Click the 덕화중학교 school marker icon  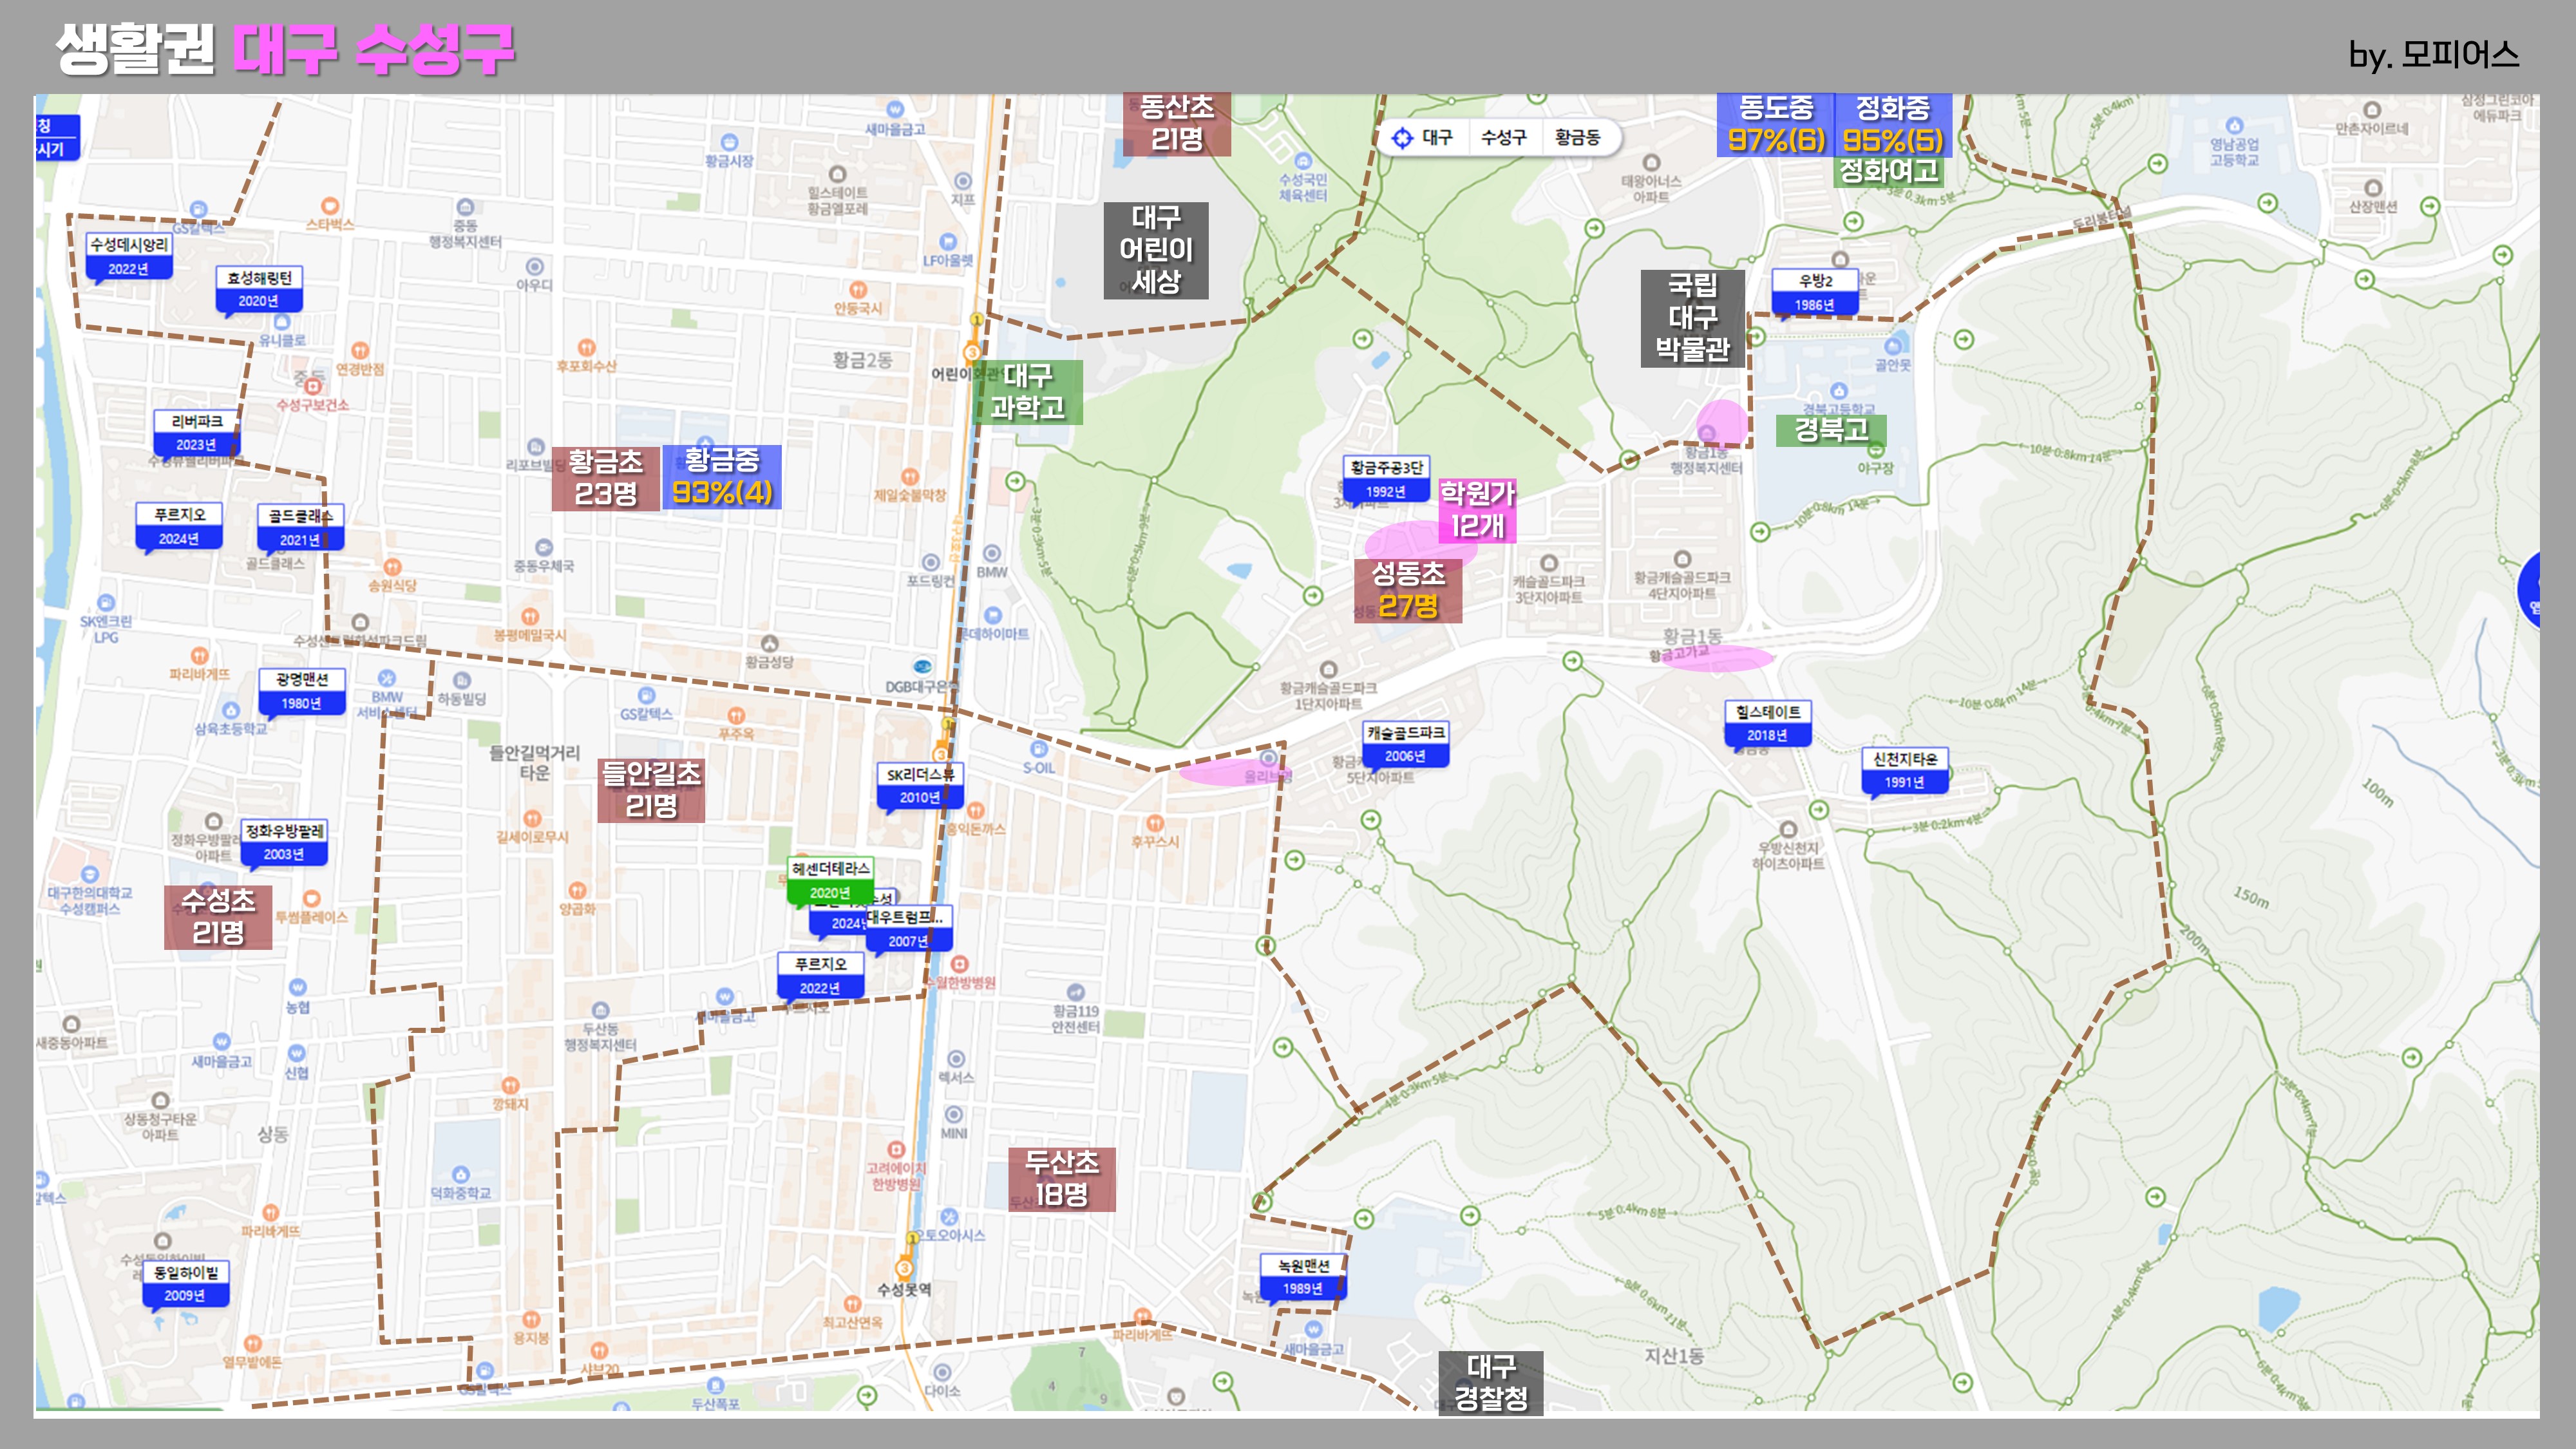tap(460, 1174)
